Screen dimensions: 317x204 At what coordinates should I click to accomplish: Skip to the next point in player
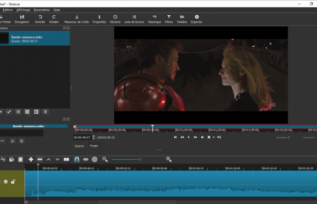[202, 137]
